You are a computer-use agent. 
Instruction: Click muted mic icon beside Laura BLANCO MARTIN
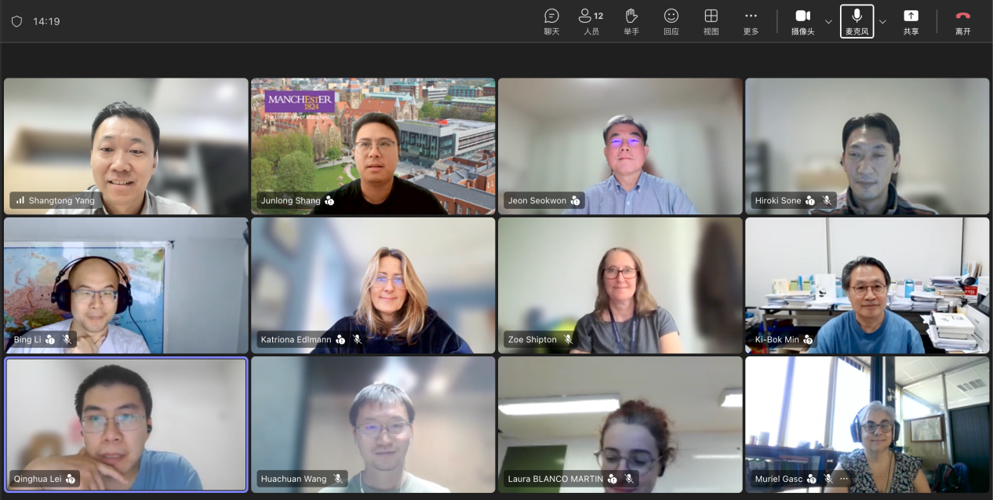pos(628,479)
